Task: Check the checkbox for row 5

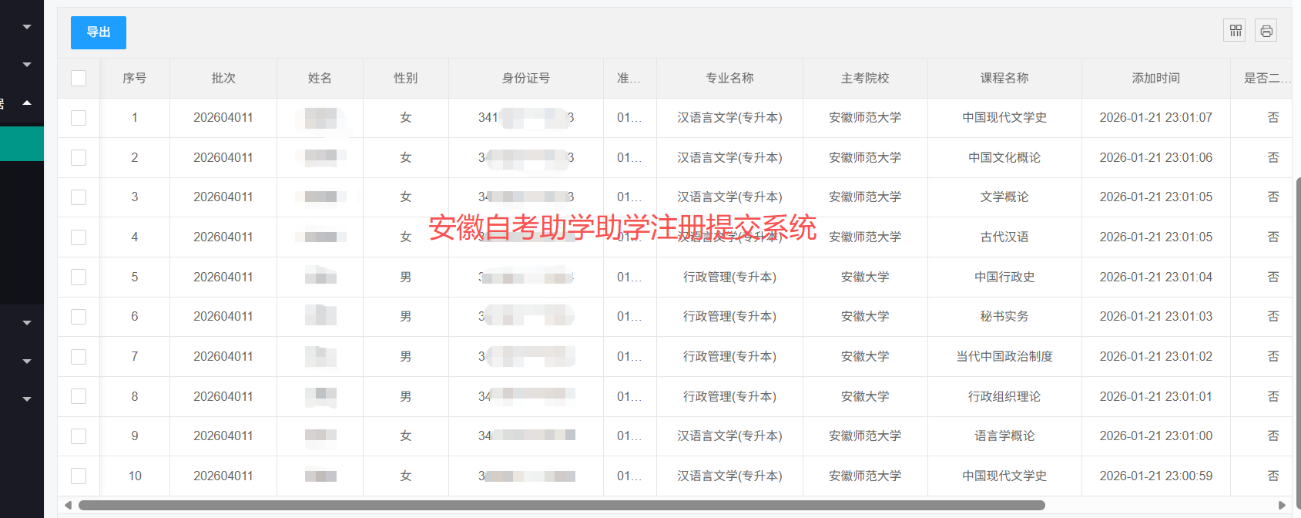Action: [x=79, y=277]
